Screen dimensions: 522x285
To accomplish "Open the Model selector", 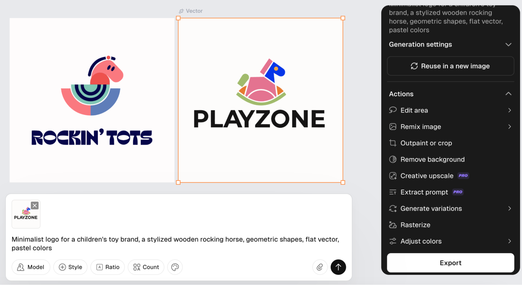I will click(31, 267).
